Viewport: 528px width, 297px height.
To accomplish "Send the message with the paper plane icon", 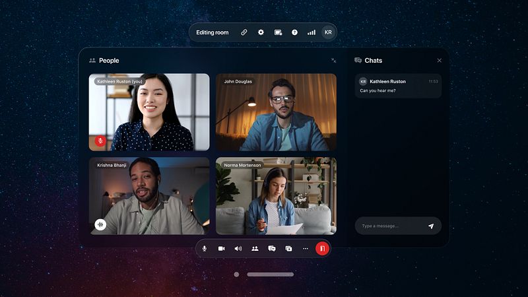I will point(431,226).
